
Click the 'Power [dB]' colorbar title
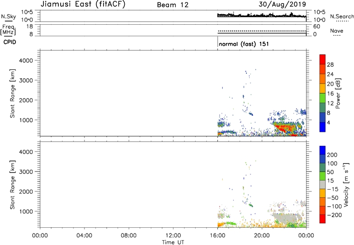338,93
